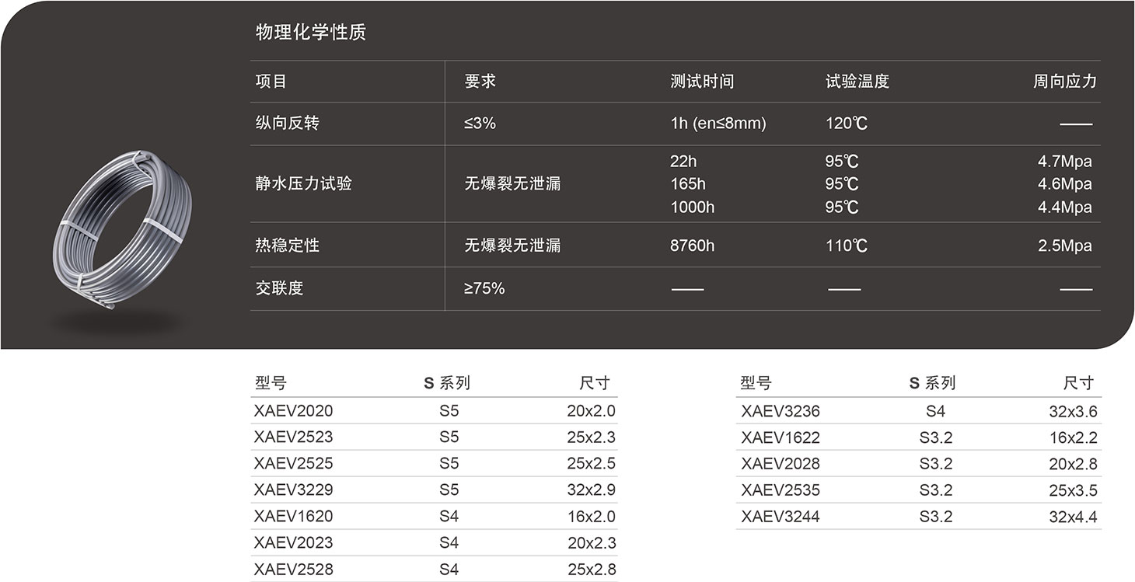Click the 试验温度 column header
This screenshot has height=582, width=1135.
(857, 82)
